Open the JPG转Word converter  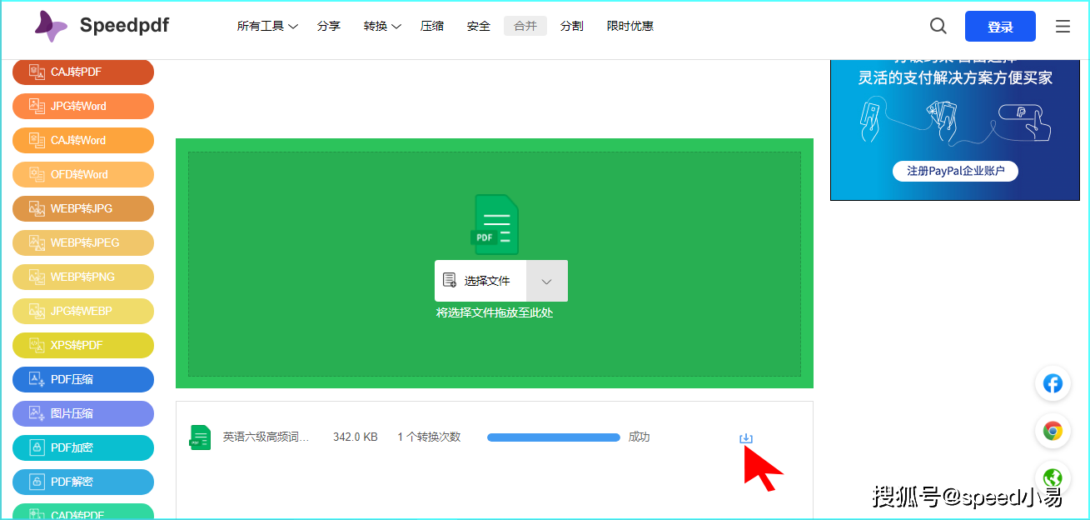pos(82,106)
